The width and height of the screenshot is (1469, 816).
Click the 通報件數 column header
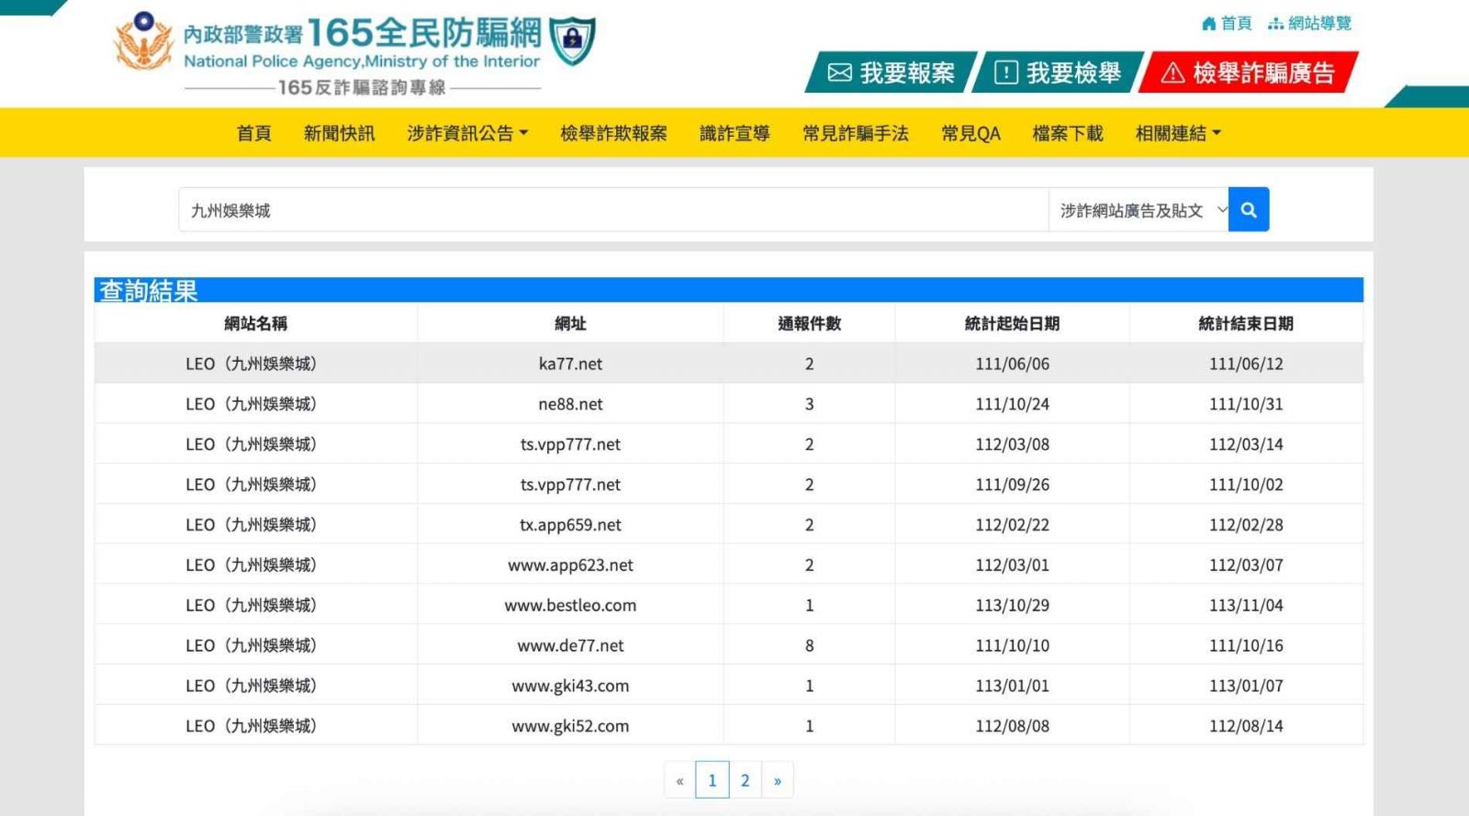coord(809,323)
